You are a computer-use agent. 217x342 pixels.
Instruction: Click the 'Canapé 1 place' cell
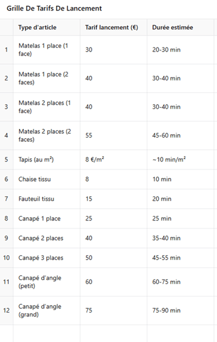coord(46,218)
